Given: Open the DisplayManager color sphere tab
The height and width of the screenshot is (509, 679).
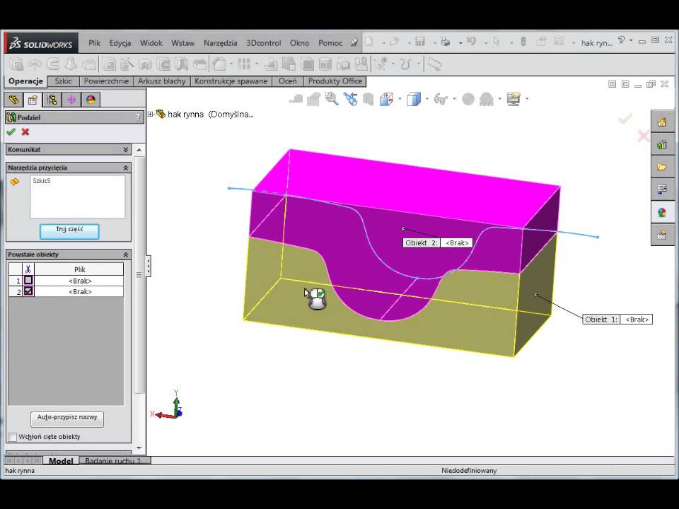Looking at the screenshot, I should [x=91, y=100].
